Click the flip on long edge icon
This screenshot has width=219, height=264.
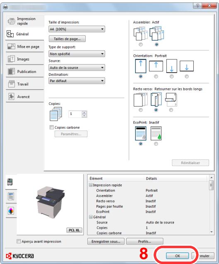[x=156, y=99]
